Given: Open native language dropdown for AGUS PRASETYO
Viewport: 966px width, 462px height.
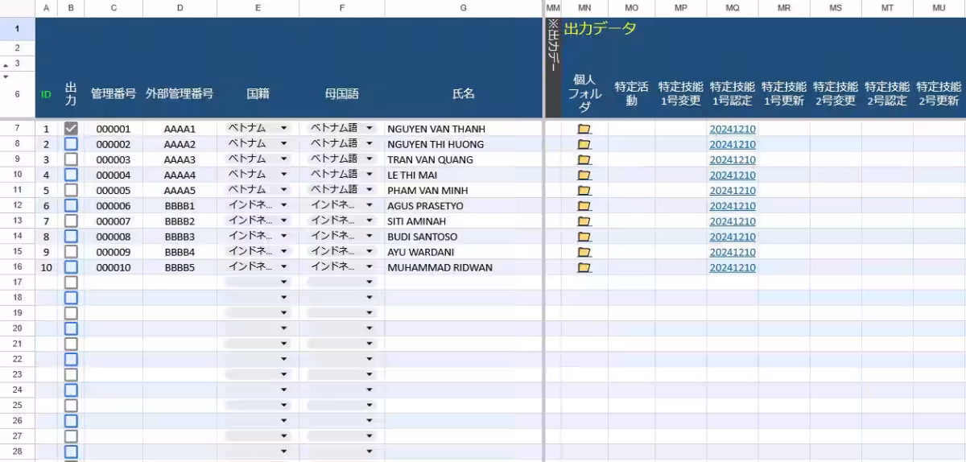Looking at the screenshot, I should (369, 206).
